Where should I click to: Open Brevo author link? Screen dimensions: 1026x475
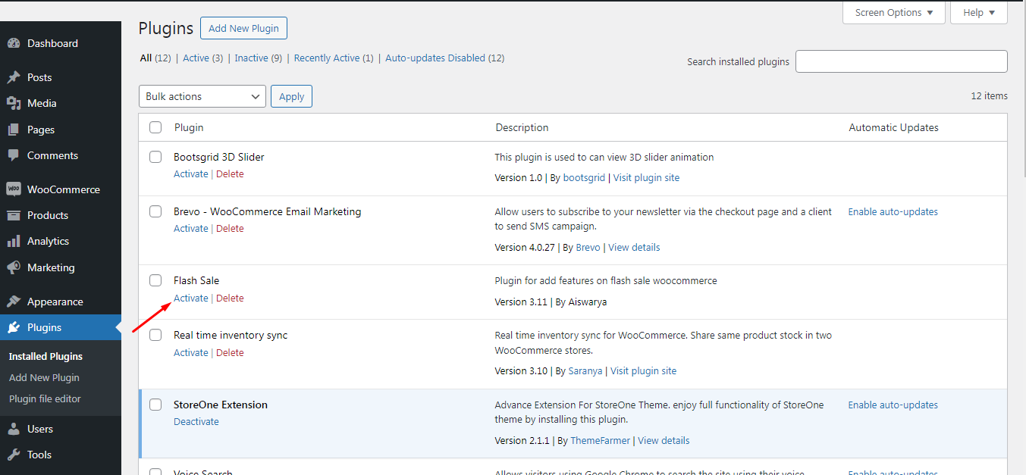pyautogui.click(x=588, y=248)
